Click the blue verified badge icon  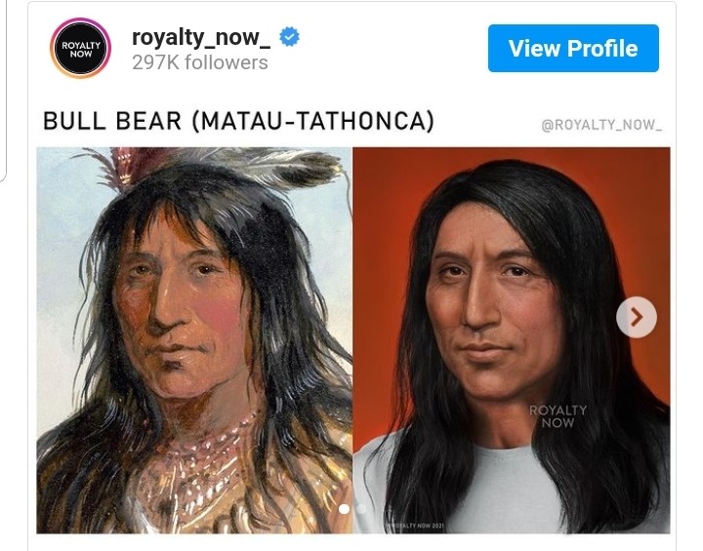coord(289,37)
